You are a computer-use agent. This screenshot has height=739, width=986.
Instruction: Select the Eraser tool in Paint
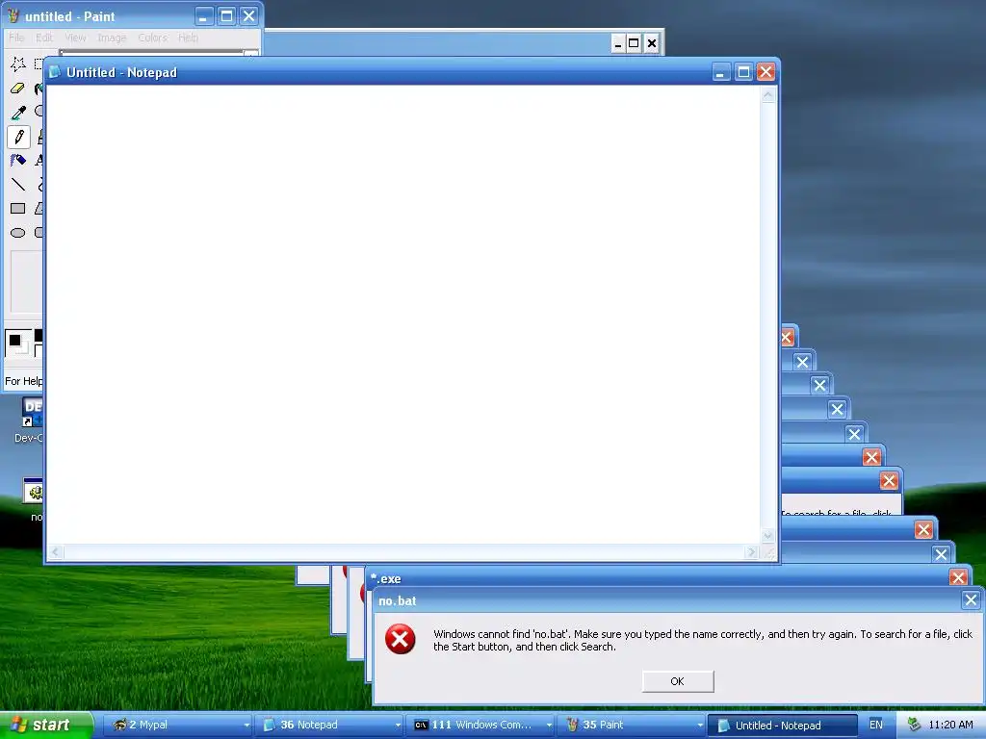pyautogui.click(x=18, y=89)
